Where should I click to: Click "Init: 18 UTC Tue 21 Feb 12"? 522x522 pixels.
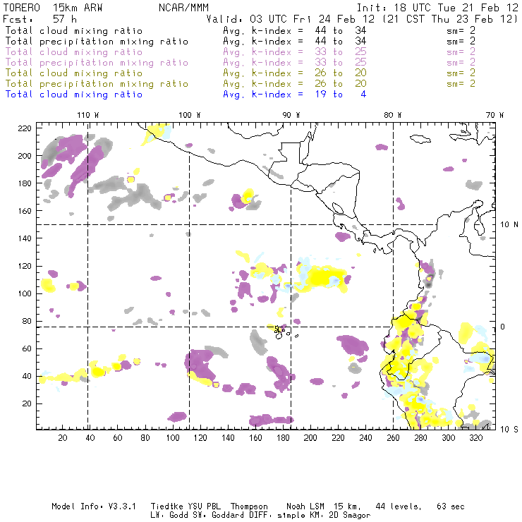(437, 8)
